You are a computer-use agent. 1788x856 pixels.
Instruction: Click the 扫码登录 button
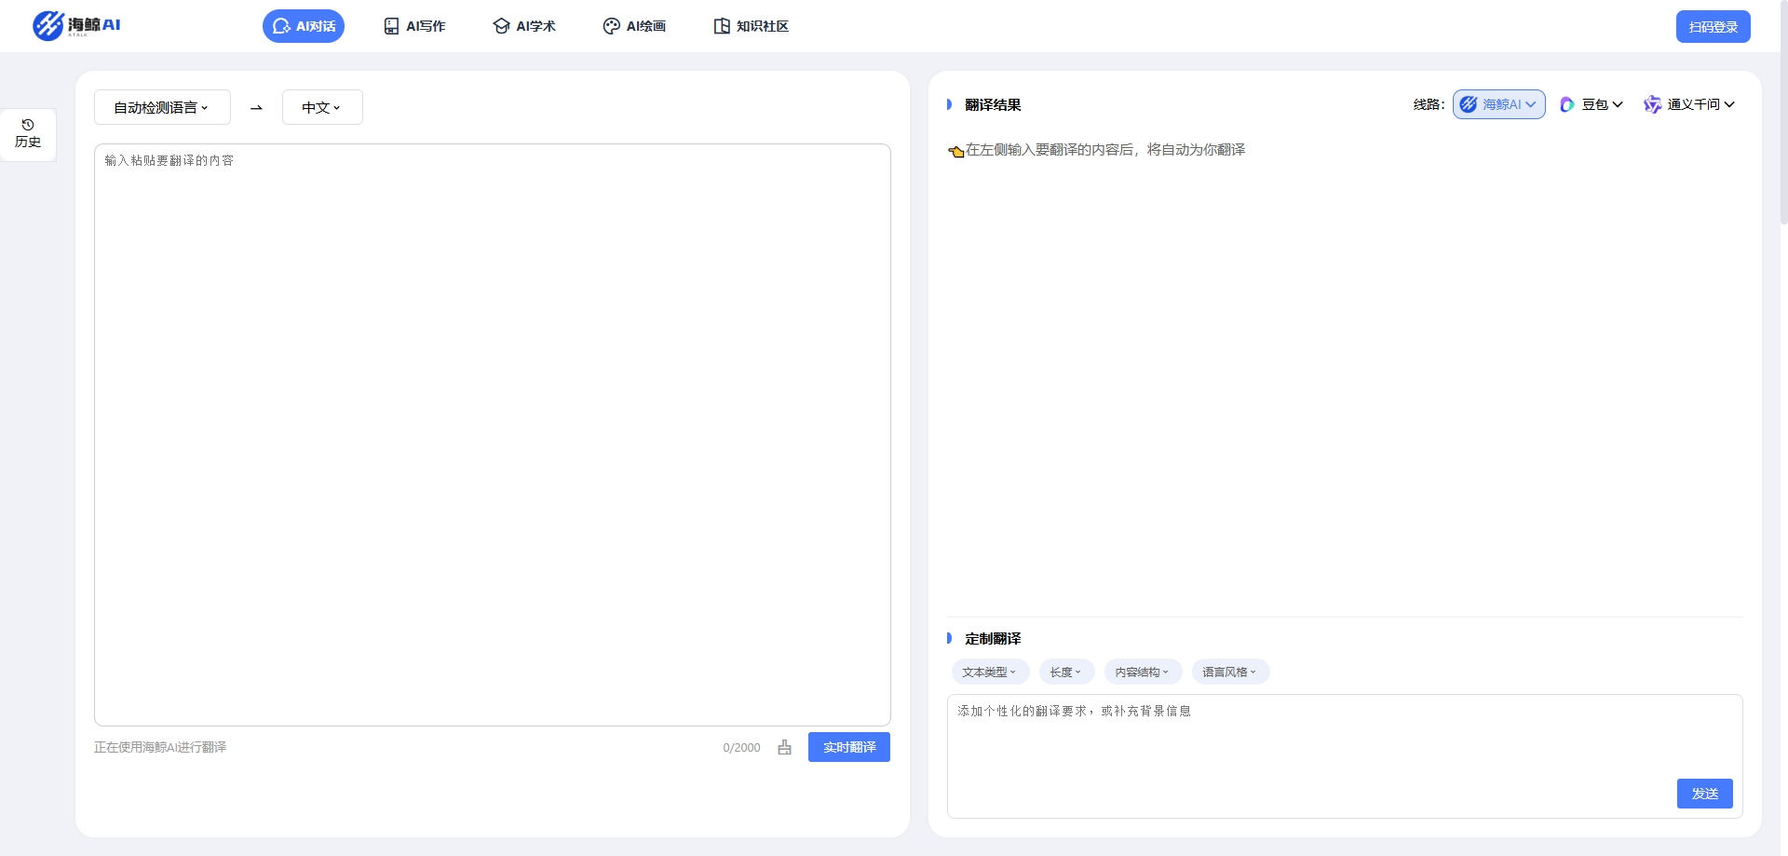pos(1713,27)
